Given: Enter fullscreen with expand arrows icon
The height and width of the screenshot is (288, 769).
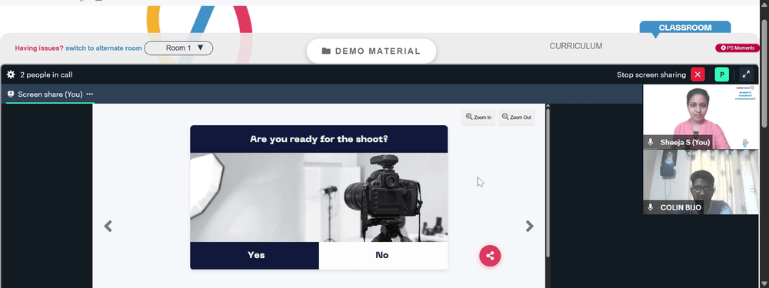Looking at the screenshot, I should click(746, 74).
